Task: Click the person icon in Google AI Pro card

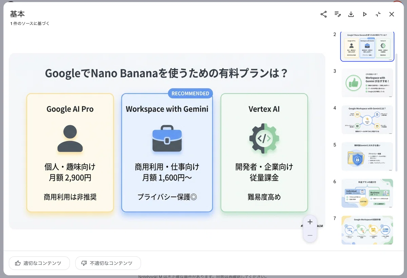Action: [70, 138]
